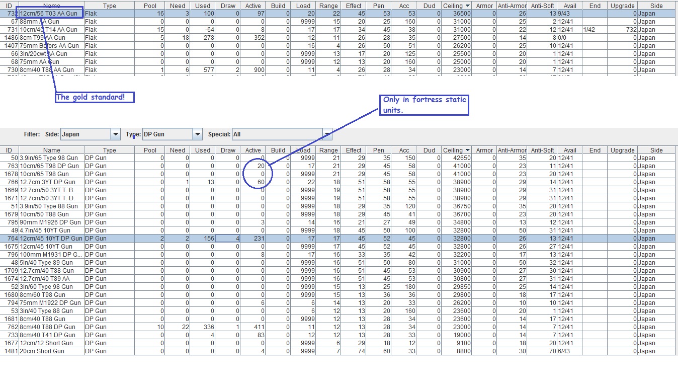Sort the DP Gun table by Anti-Soft header
The width and height of the screenshot is (678, 389).
542,150
